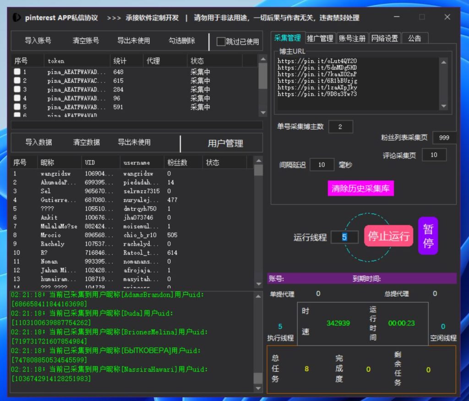
Task: Click the 博主URL list scrollbar
Action: 443,82
